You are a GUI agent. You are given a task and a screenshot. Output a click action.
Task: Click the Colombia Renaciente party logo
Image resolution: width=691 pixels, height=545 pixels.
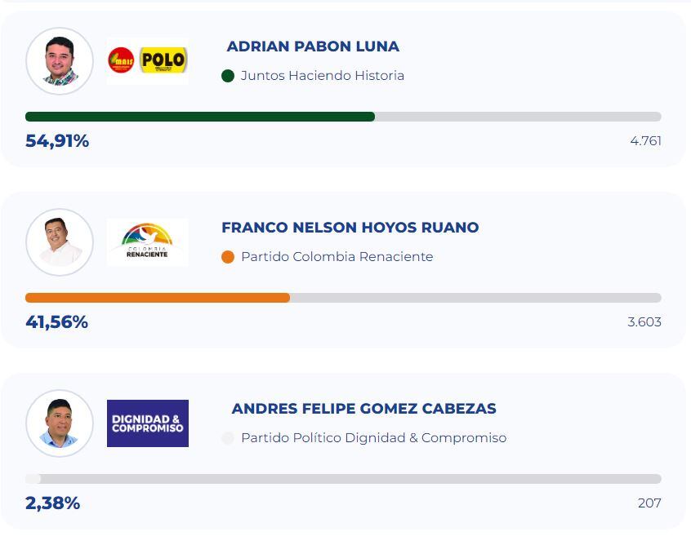point(147,241)
